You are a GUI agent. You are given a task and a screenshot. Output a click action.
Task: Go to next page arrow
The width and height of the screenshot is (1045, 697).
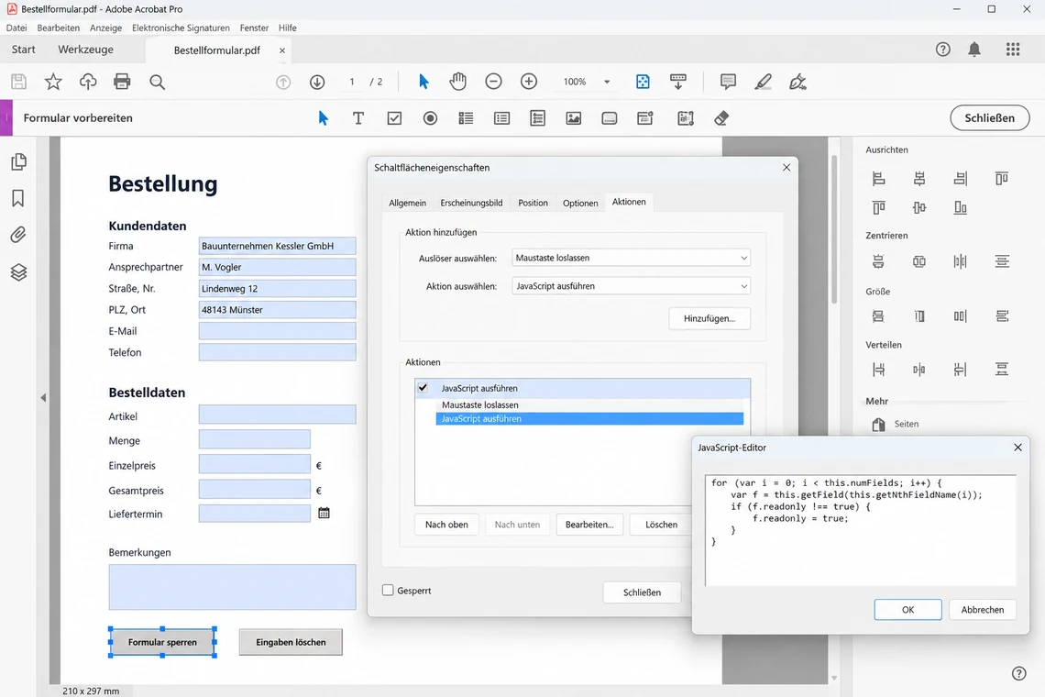tap(317, 82)
